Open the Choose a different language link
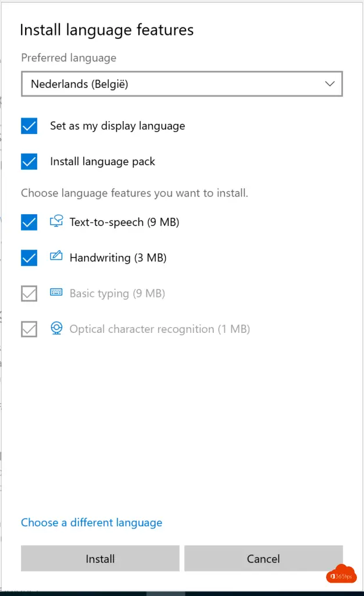The height and width of the screenshot is (596, 364). tap(91, 523)
